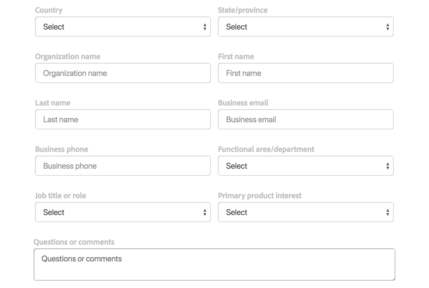Open the Job title or role dropdown
Screen dimensions: 429x288
(x=123, y=212)
